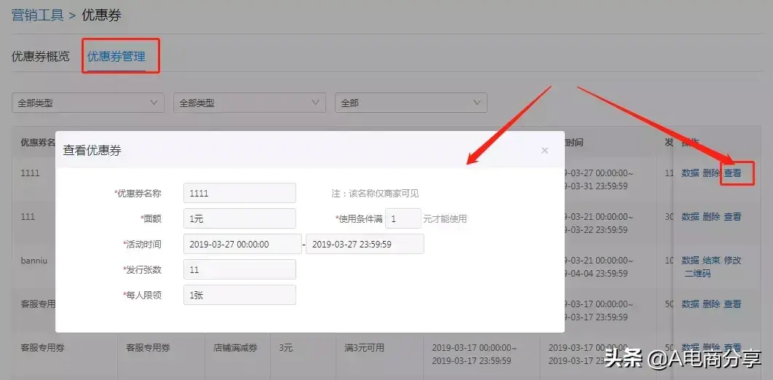Screen dimensions: 773x380
Task: Click the 3元 value cell
Action: pyautogui.click(x=285, y=348)
